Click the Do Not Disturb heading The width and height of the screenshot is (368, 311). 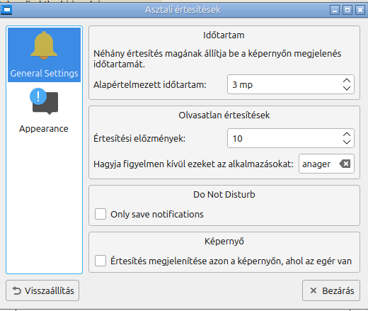tap(224, 194)
